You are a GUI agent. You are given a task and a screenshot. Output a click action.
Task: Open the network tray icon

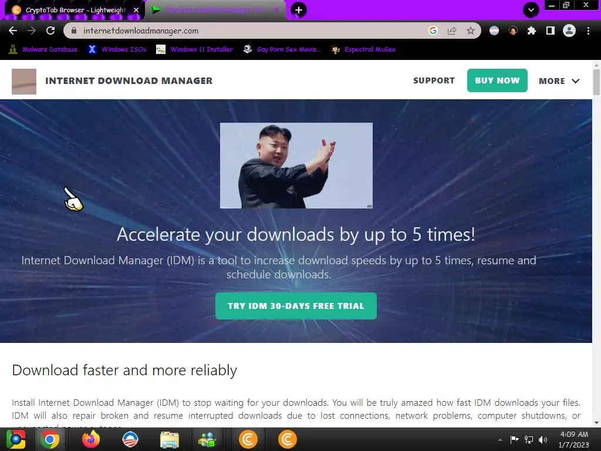click(x=529, y=439)
